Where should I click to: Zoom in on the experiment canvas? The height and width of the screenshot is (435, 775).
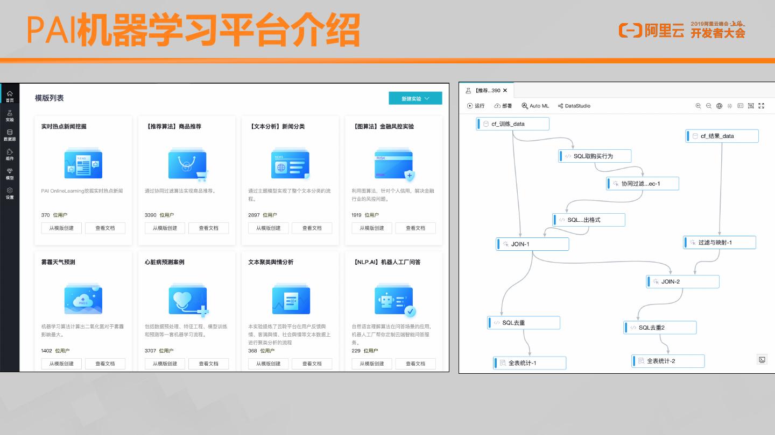pos(698,106)
